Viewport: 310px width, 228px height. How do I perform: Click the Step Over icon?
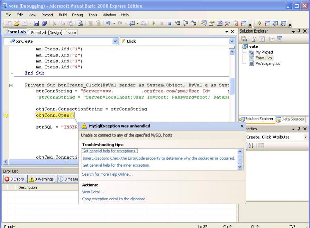click(x=185, y=23)
